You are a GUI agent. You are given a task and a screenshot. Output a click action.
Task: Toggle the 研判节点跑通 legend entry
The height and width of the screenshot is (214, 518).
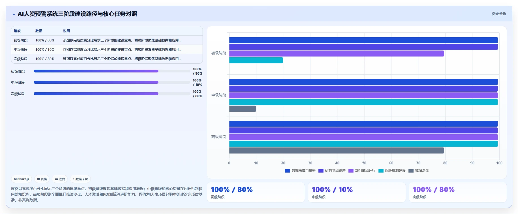coord(332,171)
